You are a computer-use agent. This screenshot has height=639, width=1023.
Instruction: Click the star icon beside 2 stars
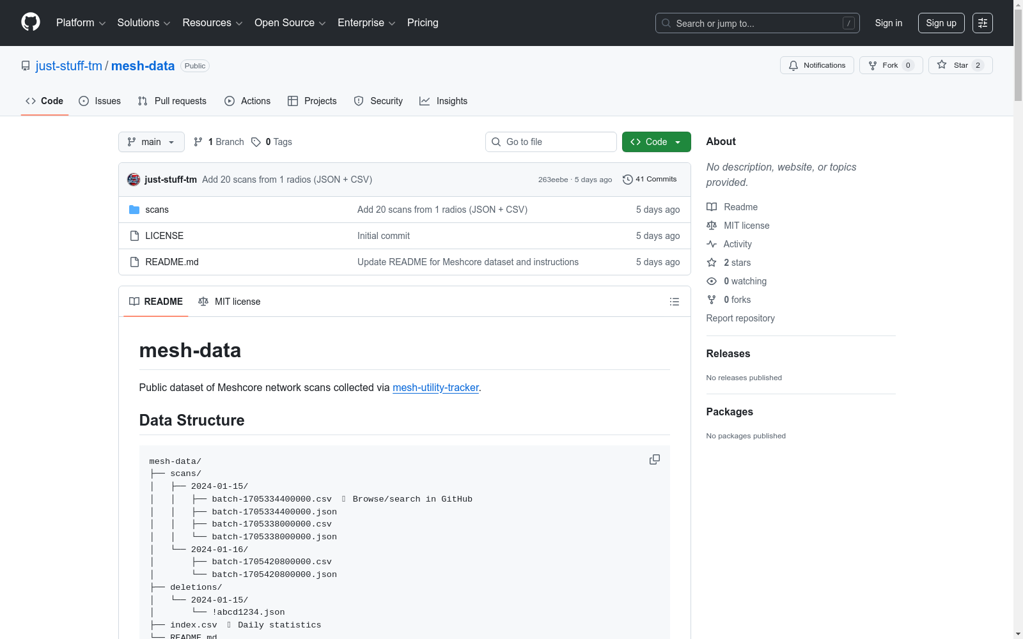point(712,263)
